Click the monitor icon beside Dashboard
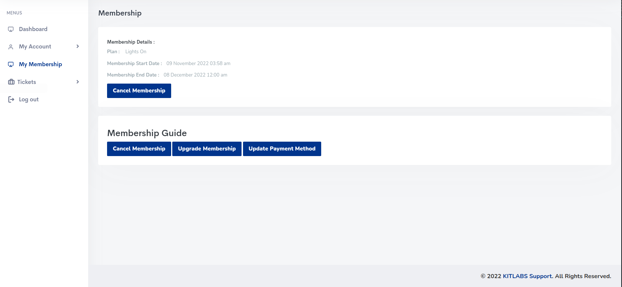622x287 pixels. tap(11, 29)
